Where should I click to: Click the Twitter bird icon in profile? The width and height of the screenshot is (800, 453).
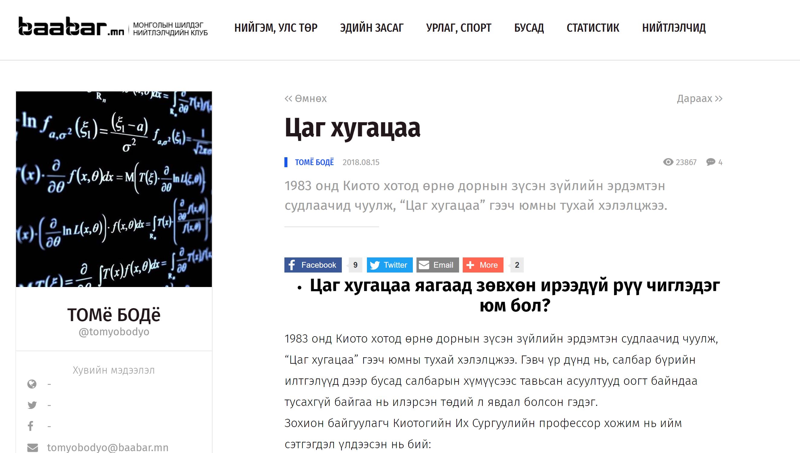point(32,405)
